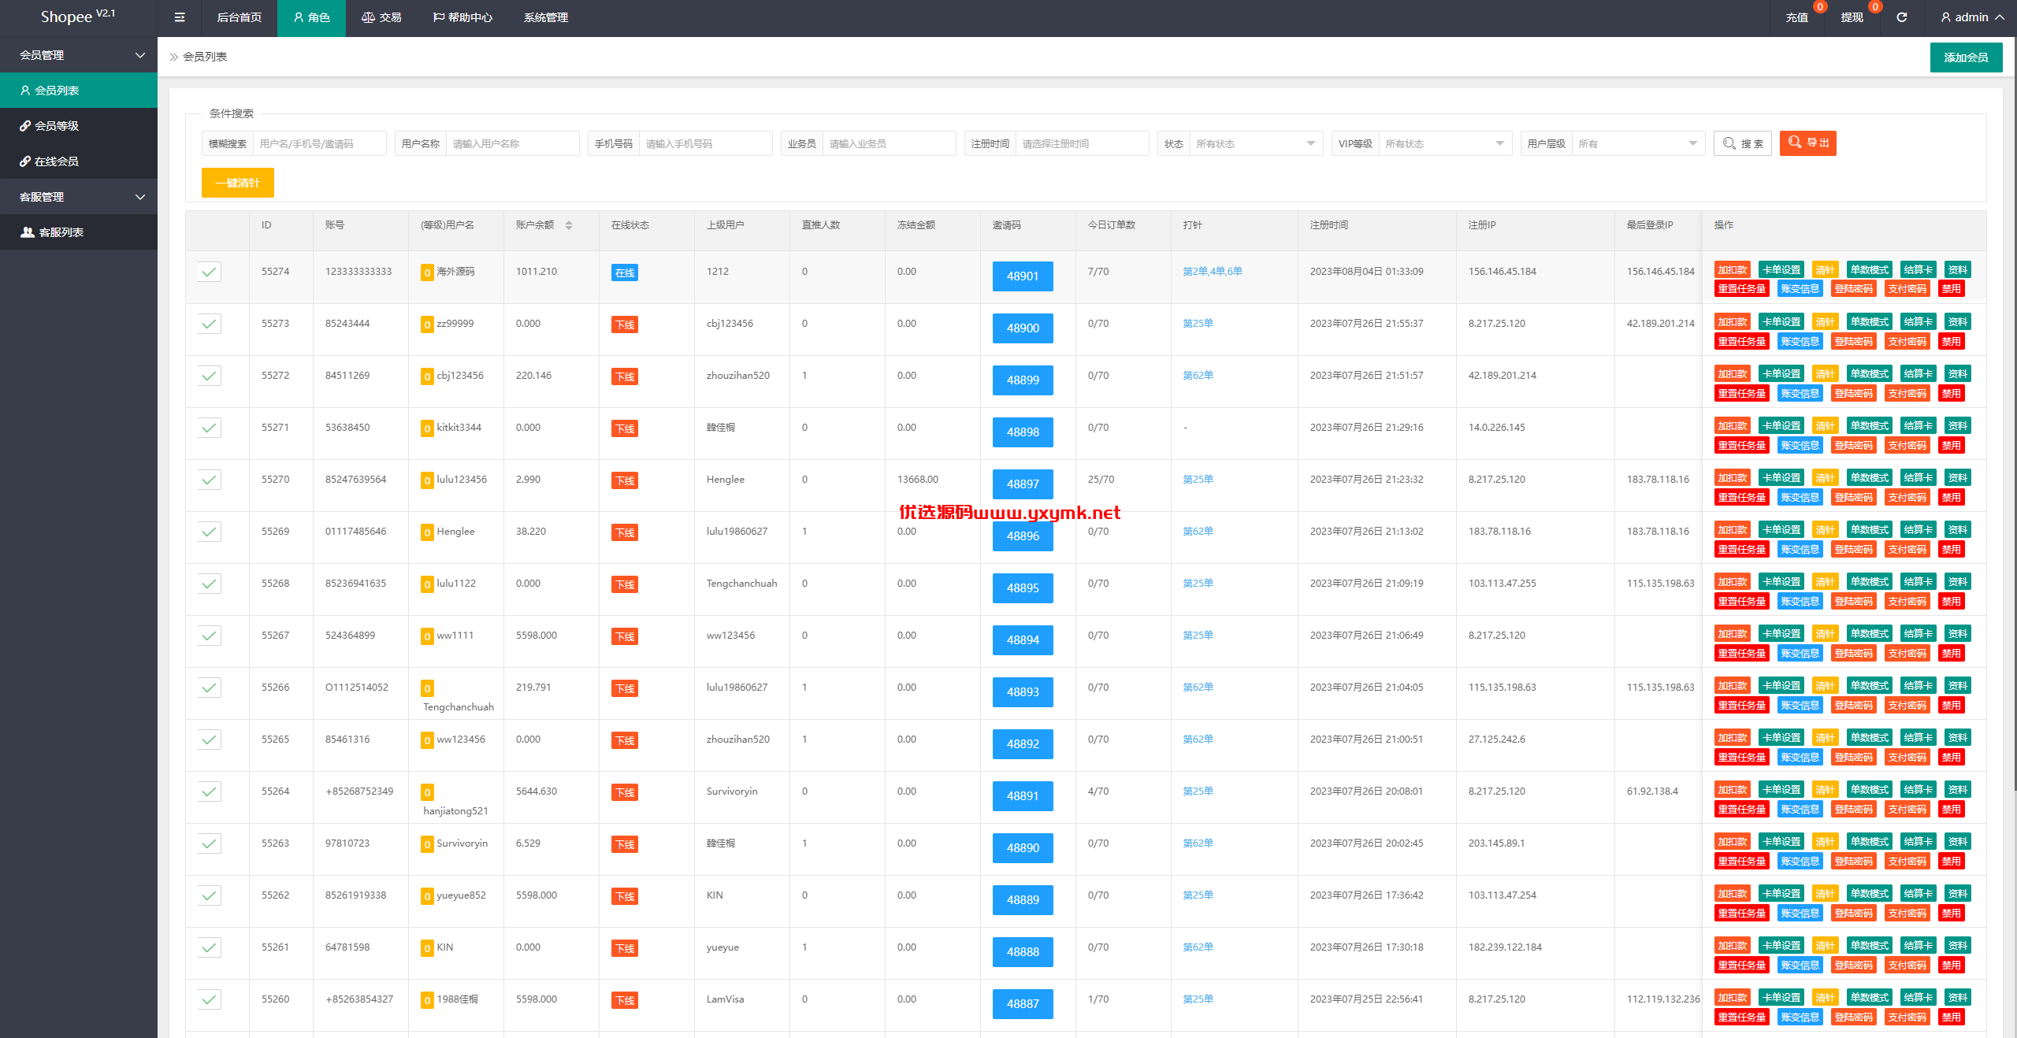Image resolution: width=2017 pixels, height=1038 pixels.
Task: Collapse the 会员管理 sidebar section
Action: 79,55
